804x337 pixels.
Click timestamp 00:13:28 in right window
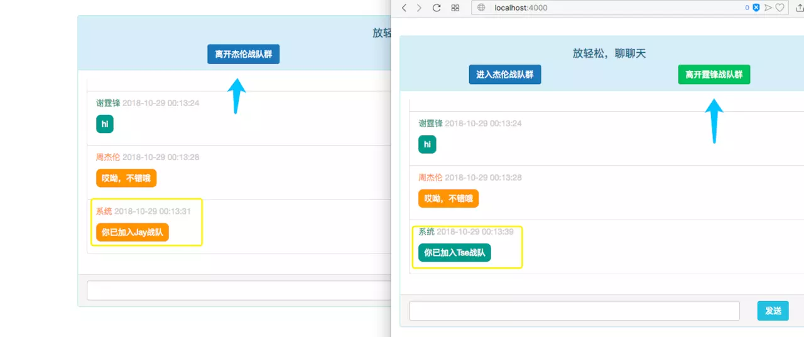[x=484, y=177]
